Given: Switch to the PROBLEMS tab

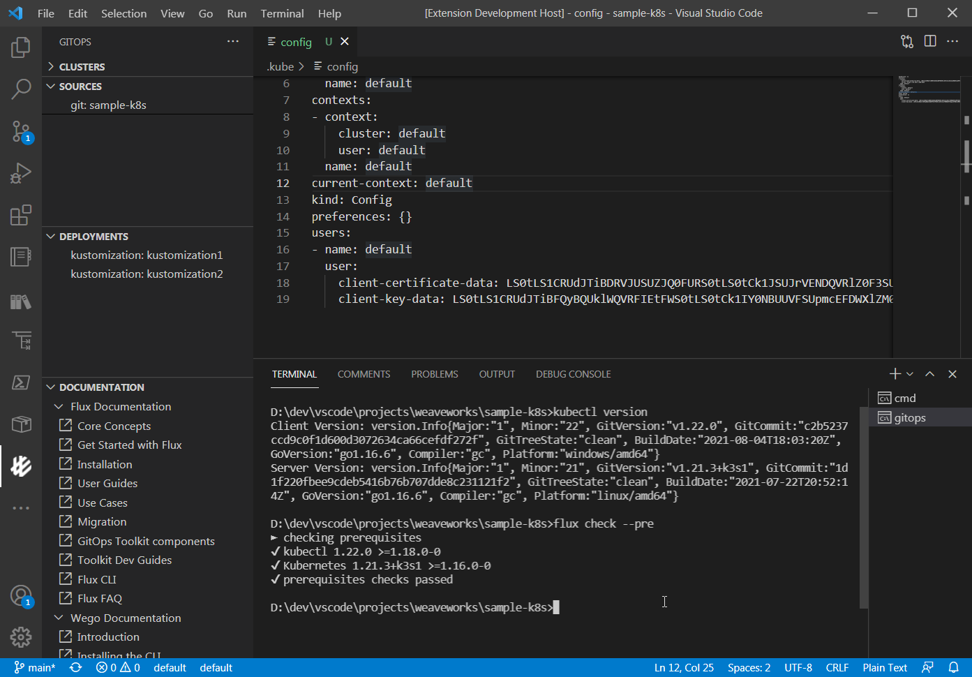Looking at the screenshot, I should click(x=435, y=375).
